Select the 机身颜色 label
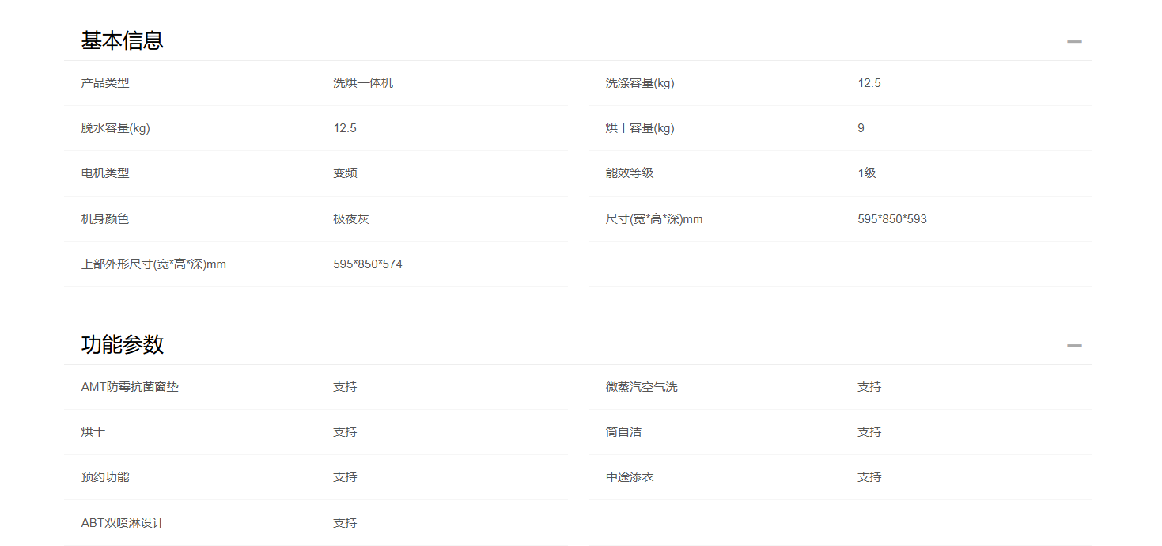Viewport: 1162px width, 546px height. click(x=105, y=219)
